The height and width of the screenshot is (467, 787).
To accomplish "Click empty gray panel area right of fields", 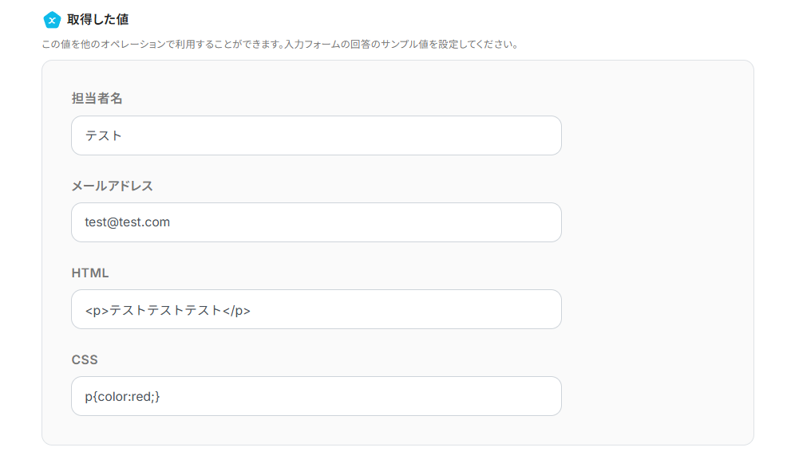I will pyautogui.click(x=655, y=255).
